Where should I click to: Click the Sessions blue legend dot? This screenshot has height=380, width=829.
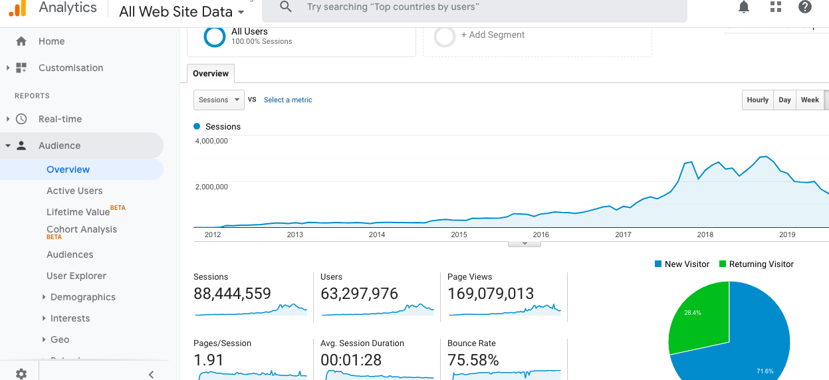[197, 126]
